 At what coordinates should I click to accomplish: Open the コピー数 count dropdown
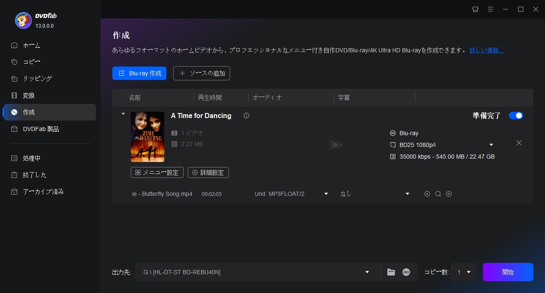(463, 272)
